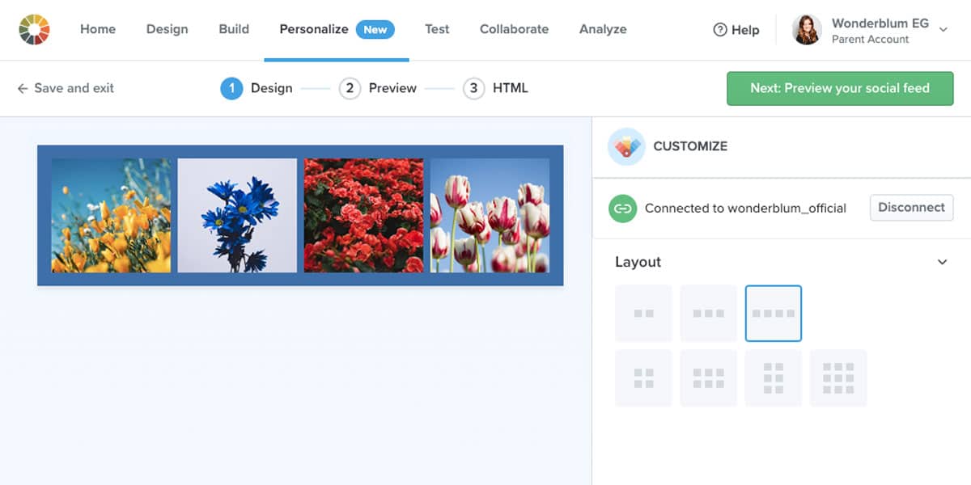Click the CUSTOMIZE panel heading
The image size is (971, 485).
pyautogui.click(x=690, y=146)
